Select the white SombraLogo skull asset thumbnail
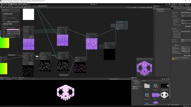191x107 pixels. click(x=164, y=95)
